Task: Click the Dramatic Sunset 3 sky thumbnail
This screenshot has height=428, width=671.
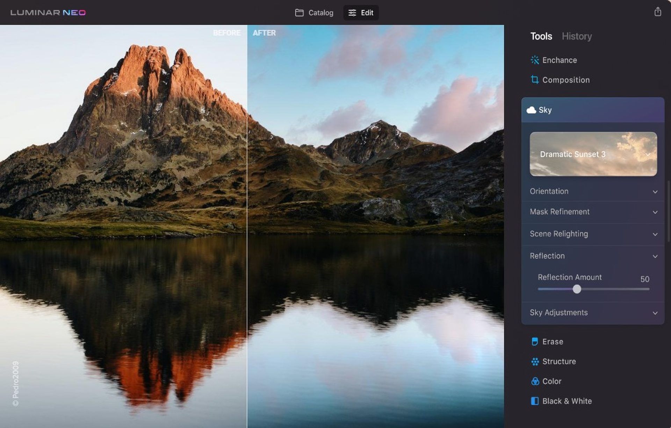Action: point(593,154)
